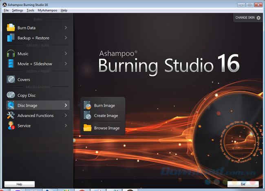This screenshot has height=191, width=265.
Task: Click the Service person icon
Action: tap(11, 126)
